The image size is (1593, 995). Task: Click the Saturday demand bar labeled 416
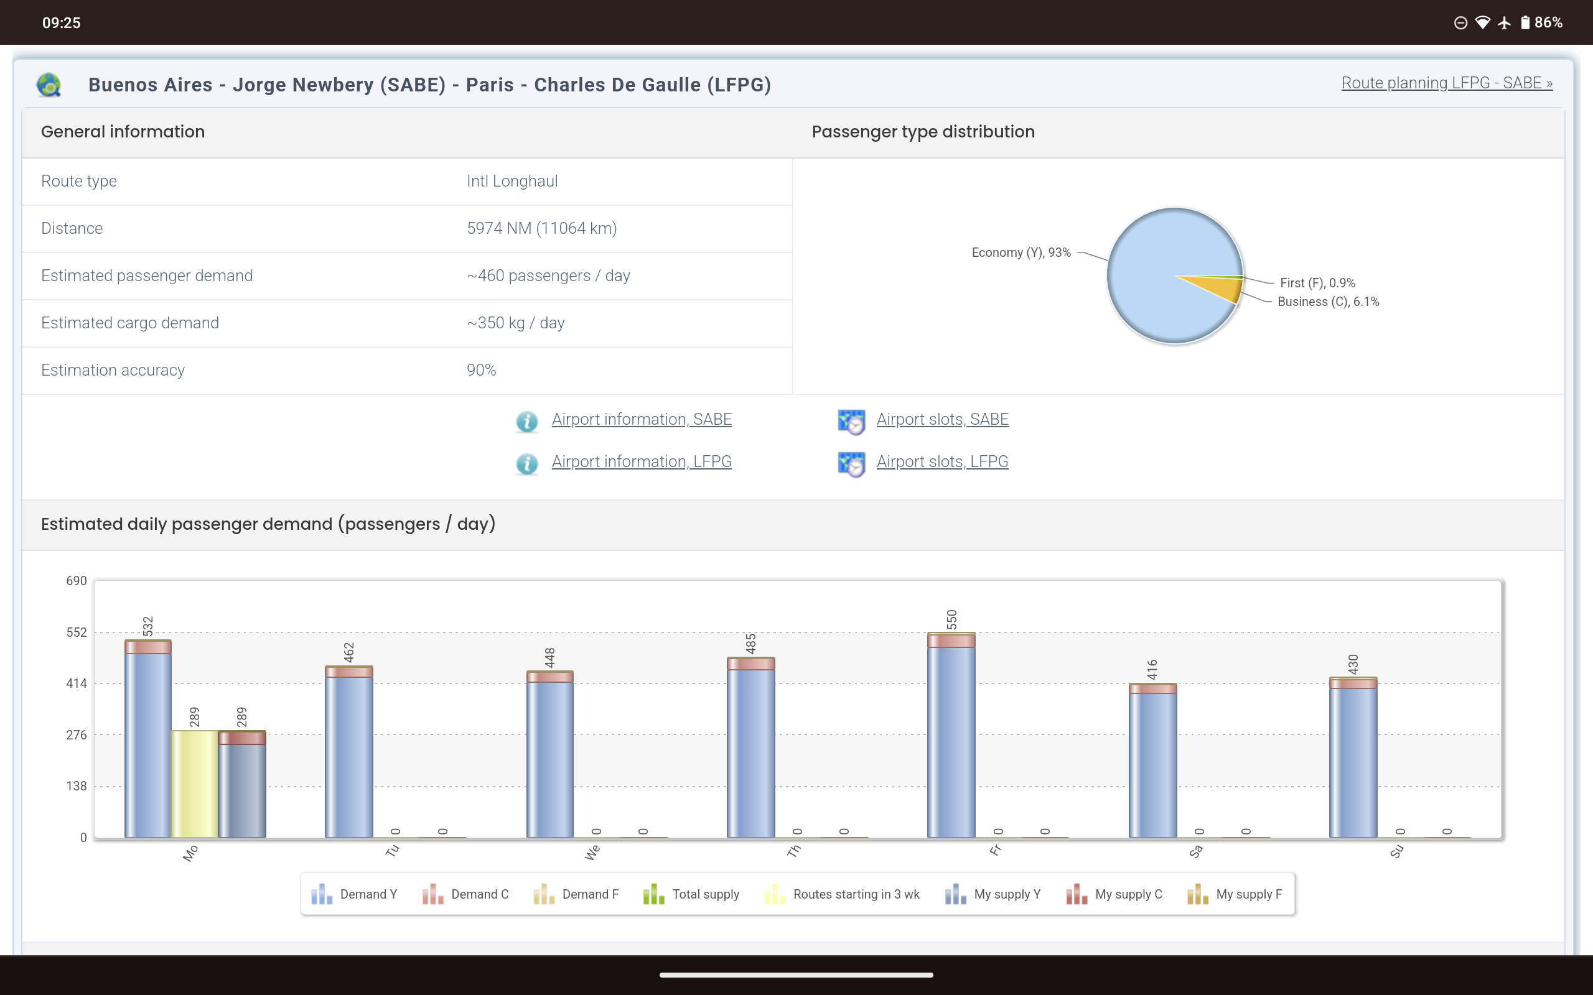1152,760
